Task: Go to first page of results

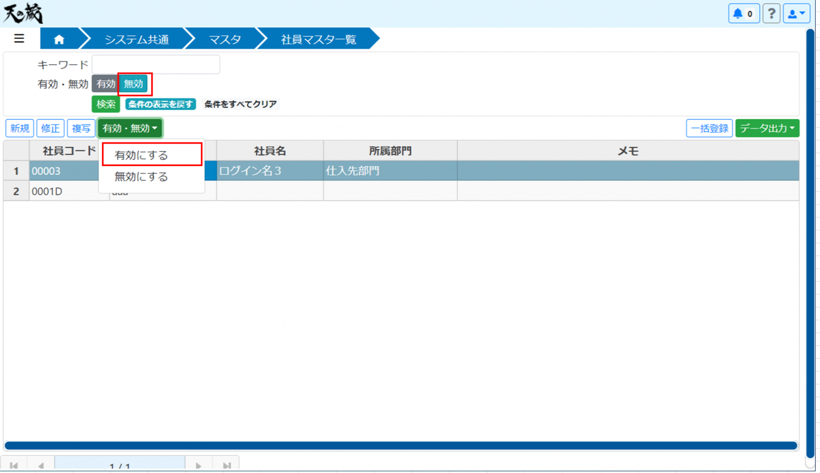Action: [x=14, y=465]
